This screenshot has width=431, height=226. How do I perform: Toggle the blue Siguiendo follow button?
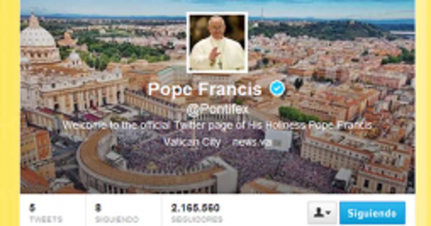point(372,213)
